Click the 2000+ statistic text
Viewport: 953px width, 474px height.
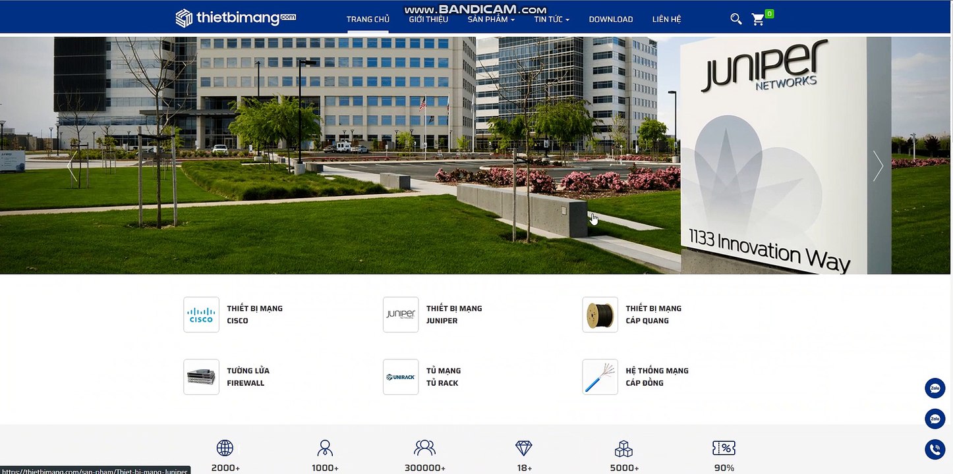225,468
